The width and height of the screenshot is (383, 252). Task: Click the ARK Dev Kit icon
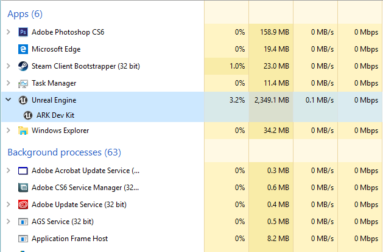click(x=29, y=115)
